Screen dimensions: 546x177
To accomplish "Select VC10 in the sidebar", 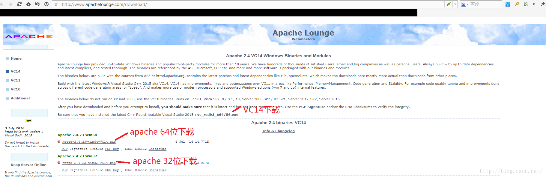I will click(x=16, y=89).
